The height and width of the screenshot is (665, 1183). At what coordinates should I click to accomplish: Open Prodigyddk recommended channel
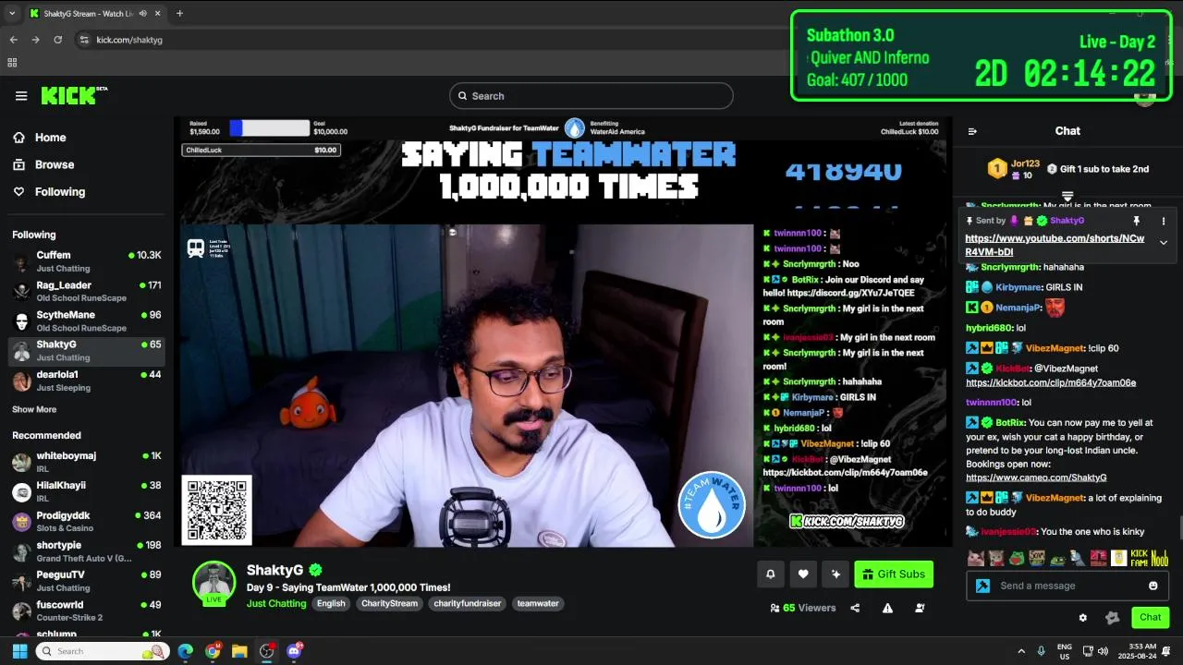87,521
